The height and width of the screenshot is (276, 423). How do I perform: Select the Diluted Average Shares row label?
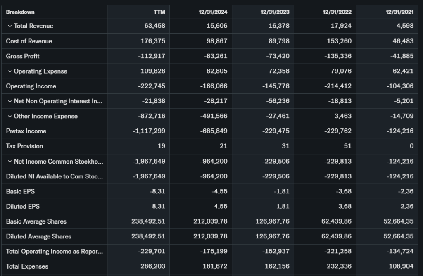pyautogui.click(x=38, y=236)
